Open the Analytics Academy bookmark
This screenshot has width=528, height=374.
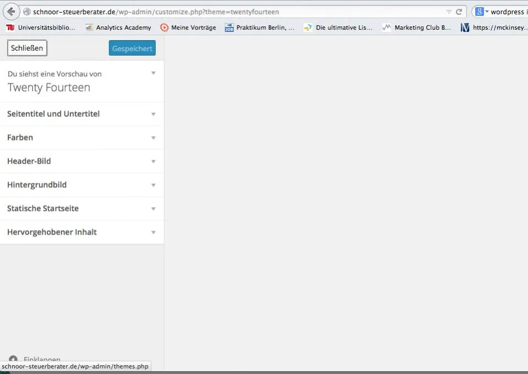[118, 28]
